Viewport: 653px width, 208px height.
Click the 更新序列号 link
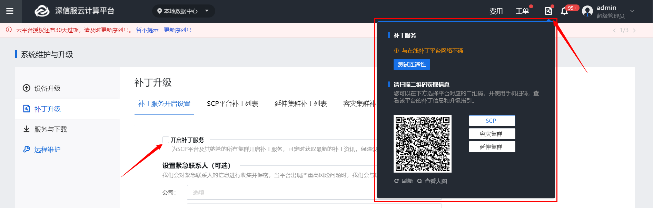click(178, 30)
